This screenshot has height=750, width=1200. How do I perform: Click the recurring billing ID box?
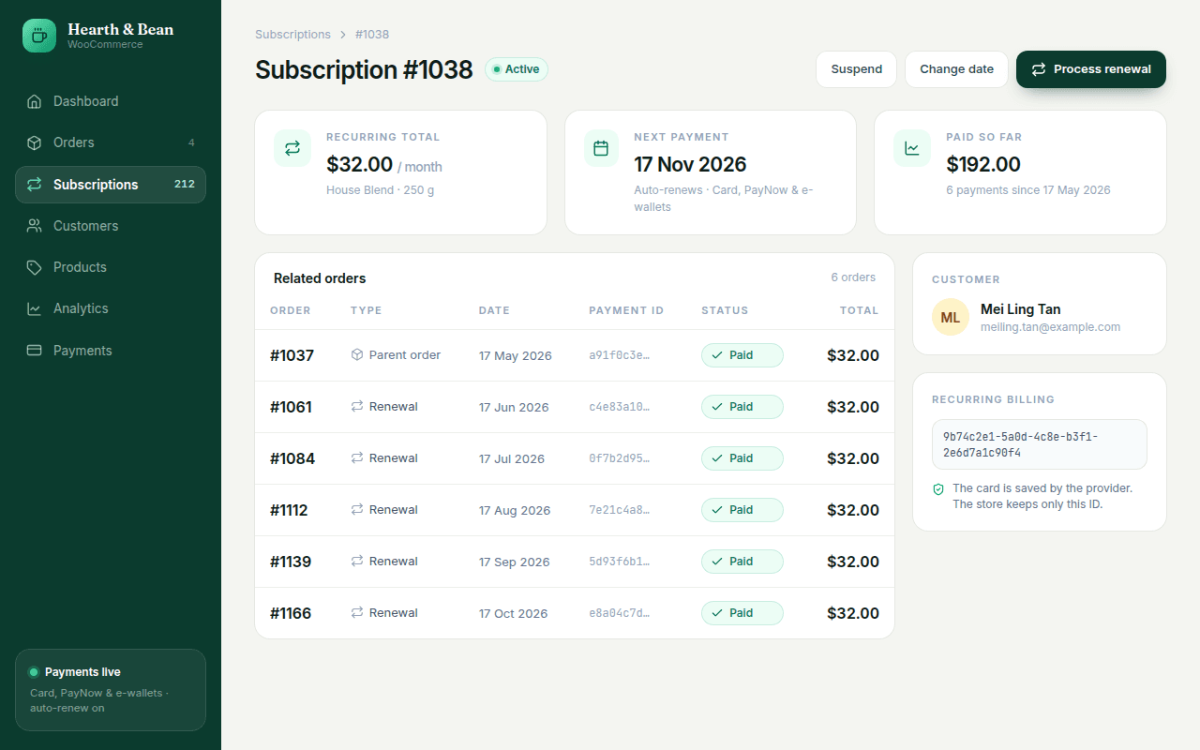(x=1040, y=444)
